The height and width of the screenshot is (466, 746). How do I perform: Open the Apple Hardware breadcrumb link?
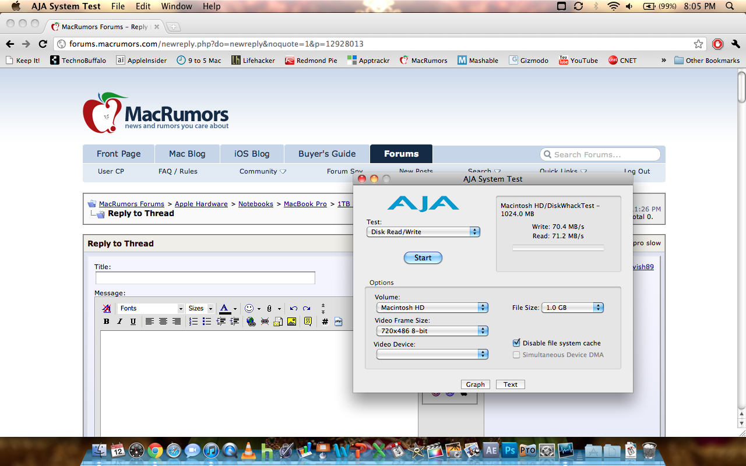point(201,204)
